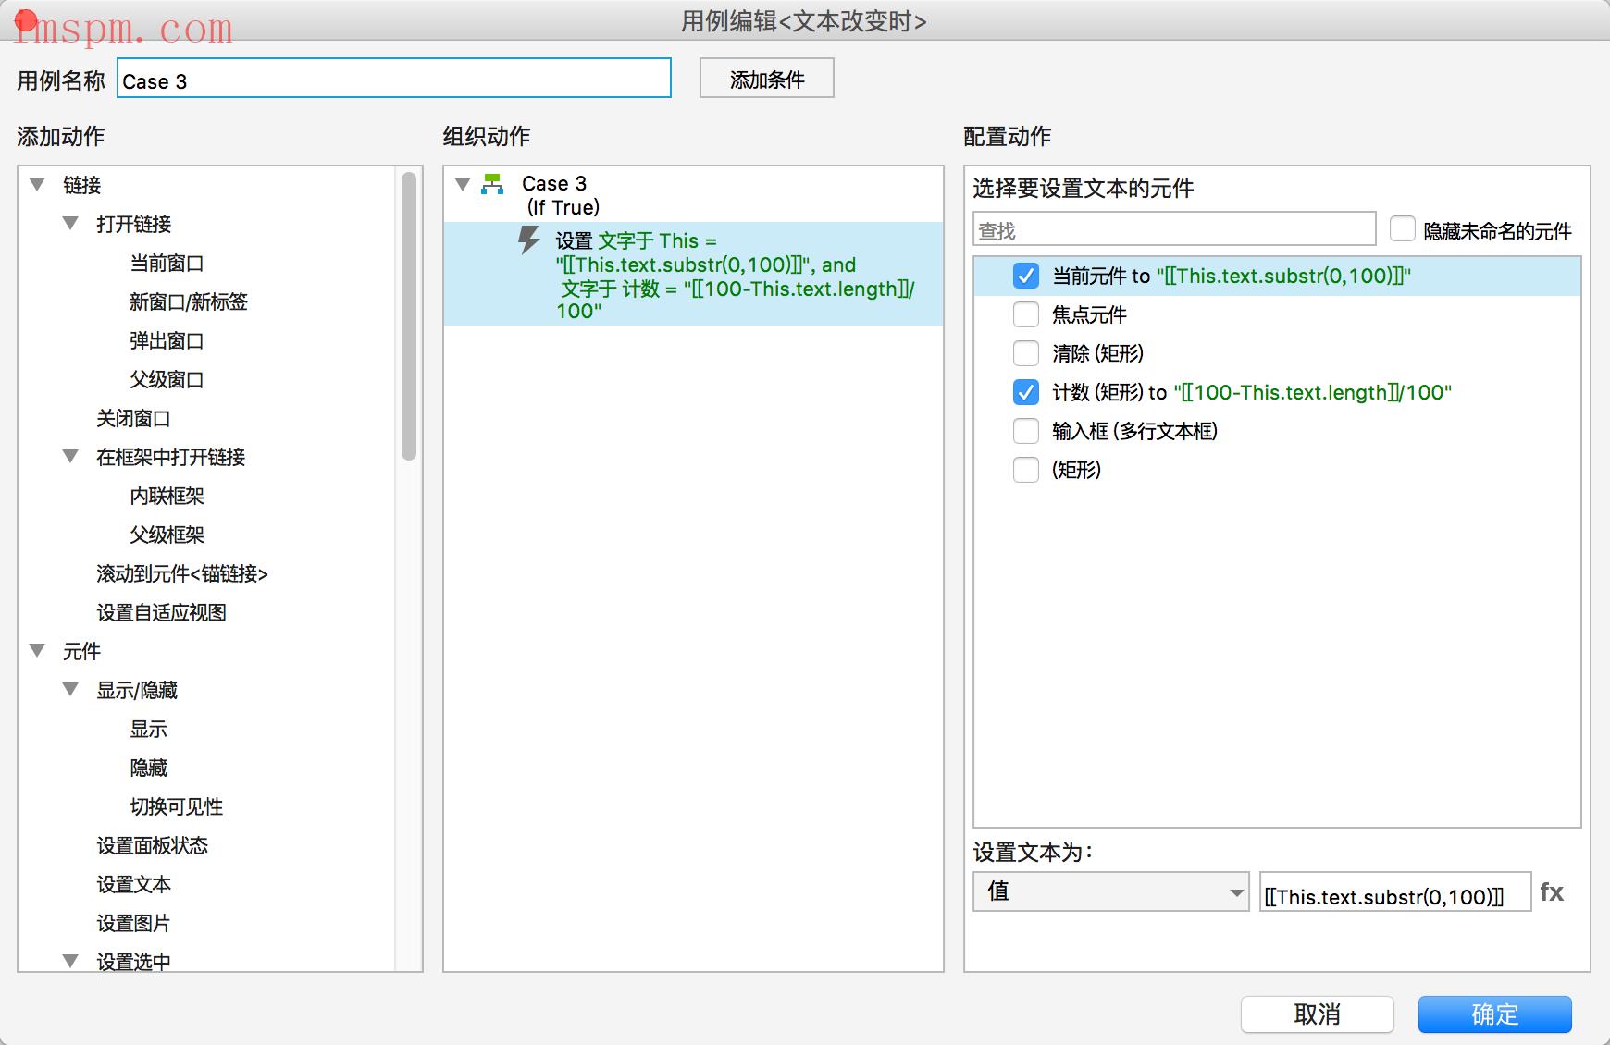This screenshot has height=1045, width=1610.
Task: Check the 焦点元件 checkbox
Action: click(1025, 314)
